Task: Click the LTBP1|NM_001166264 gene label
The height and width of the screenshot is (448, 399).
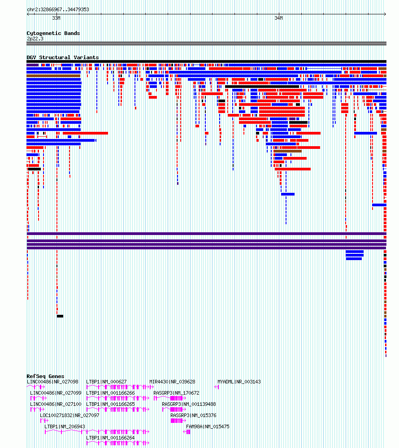Action: tap(110, 438)
